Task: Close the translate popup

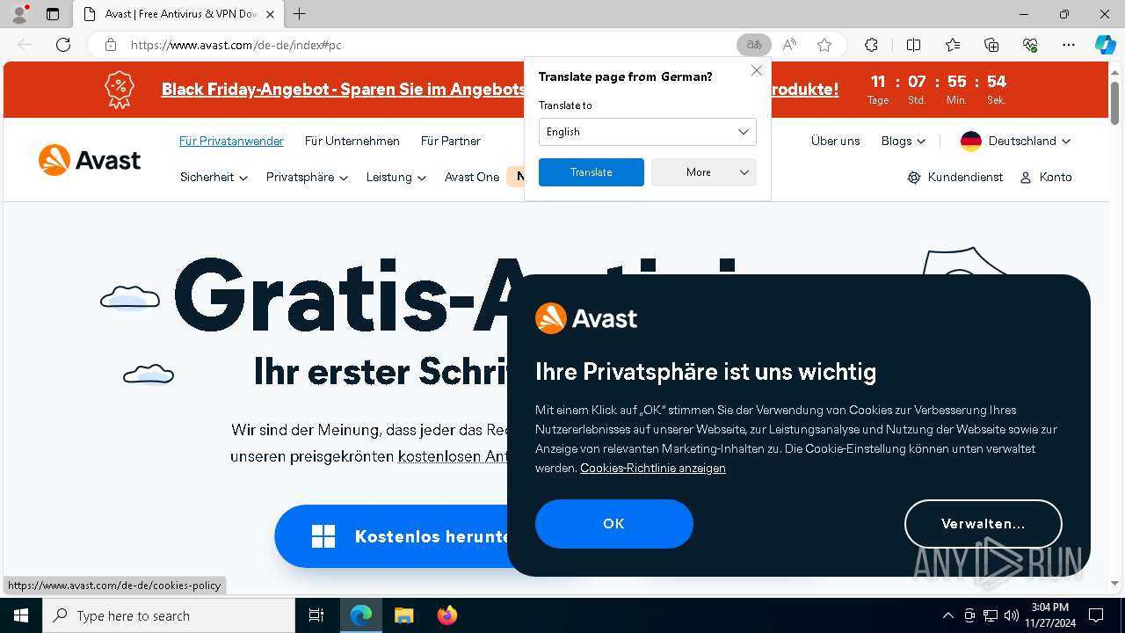Action: [x=756, y=70]
